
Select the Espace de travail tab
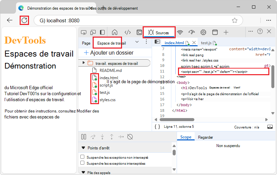click(111, 43)
